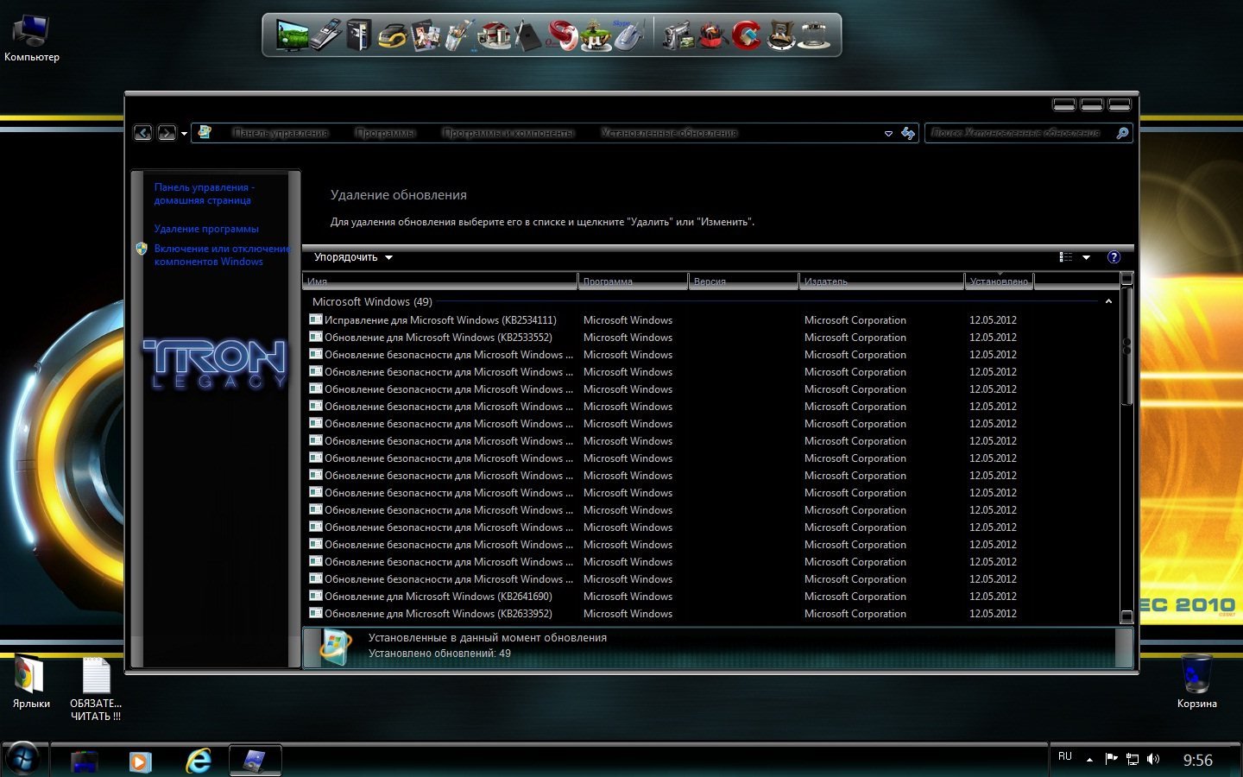Switch to the control panel taskbar button

pyautogui.click(x=256, y=761)
